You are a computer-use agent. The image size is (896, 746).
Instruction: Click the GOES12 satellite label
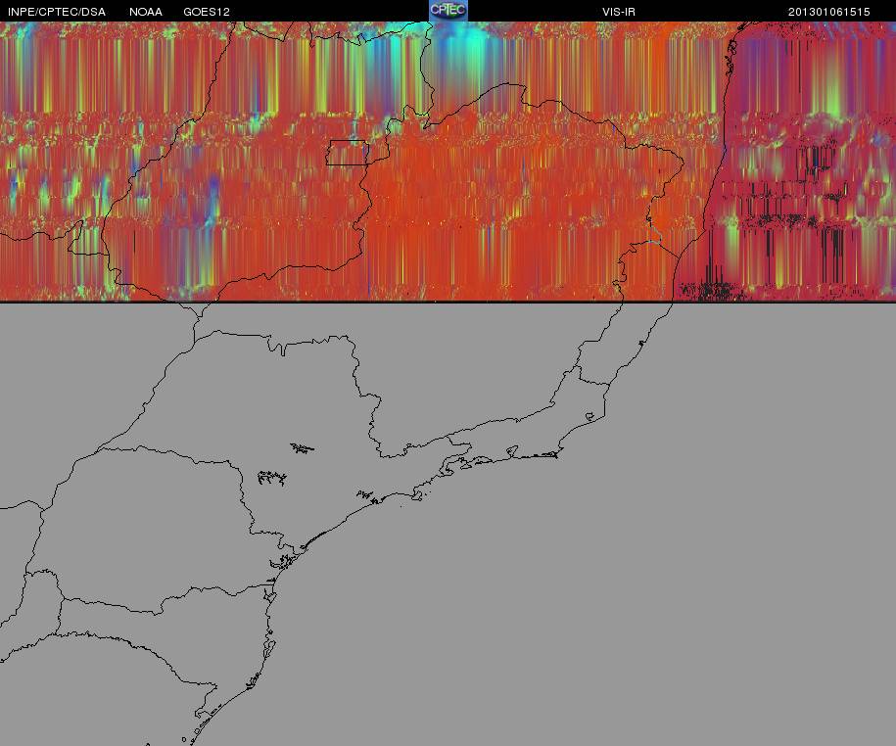(207, 12)
